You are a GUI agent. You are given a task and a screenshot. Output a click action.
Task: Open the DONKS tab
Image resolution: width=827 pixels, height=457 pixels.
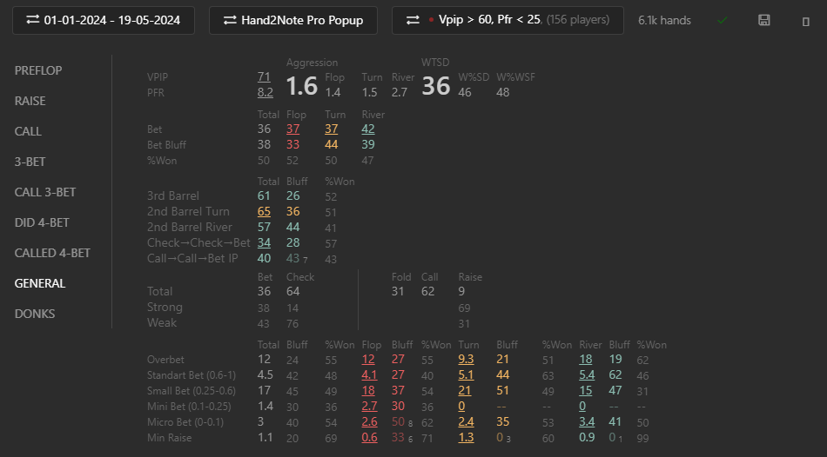[x=34, y=314]
